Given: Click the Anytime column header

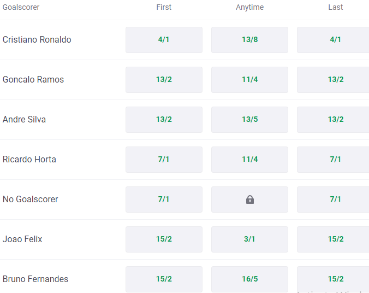Looking at the screenshot, I should (x=249, y=7).
